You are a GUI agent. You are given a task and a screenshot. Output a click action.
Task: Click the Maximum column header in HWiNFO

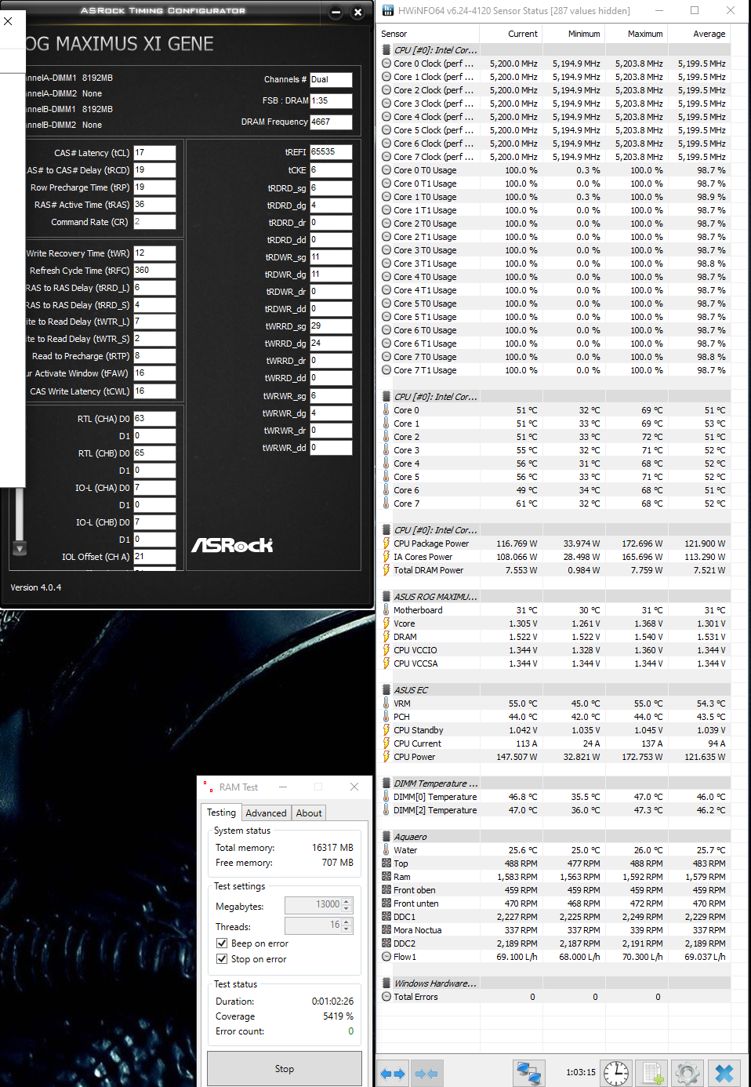[x=635, y=34]
